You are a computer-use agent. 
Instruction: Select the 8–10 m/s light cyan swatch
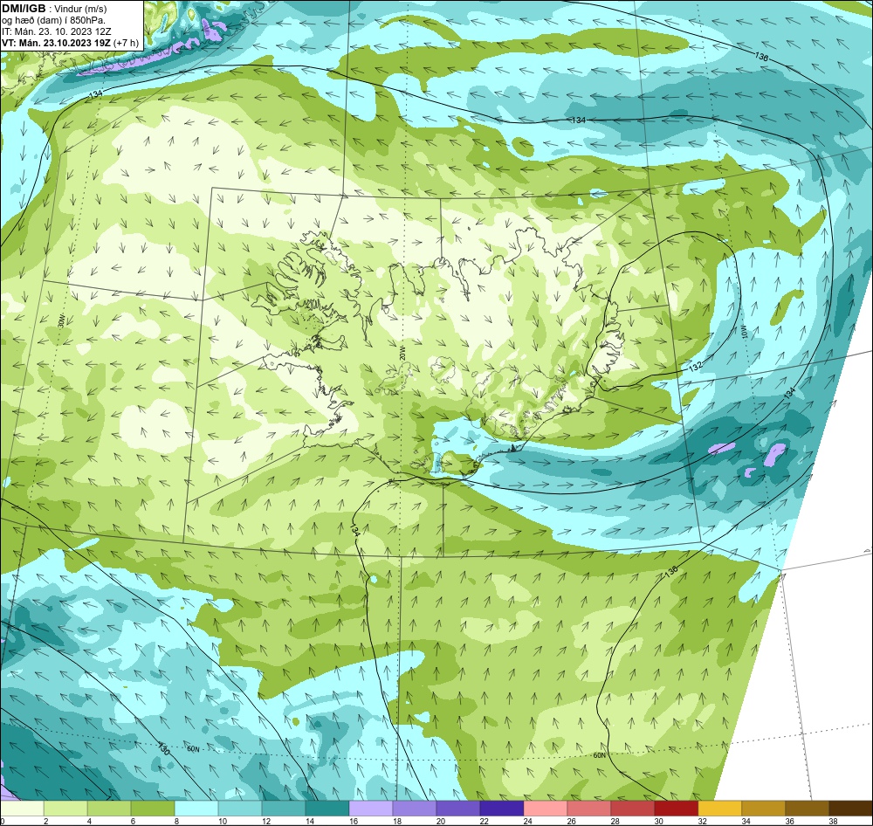tap(196, 809)
